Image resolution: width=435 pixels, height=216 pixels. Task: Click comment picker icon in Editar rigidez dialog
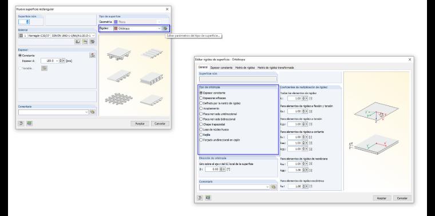274,187
